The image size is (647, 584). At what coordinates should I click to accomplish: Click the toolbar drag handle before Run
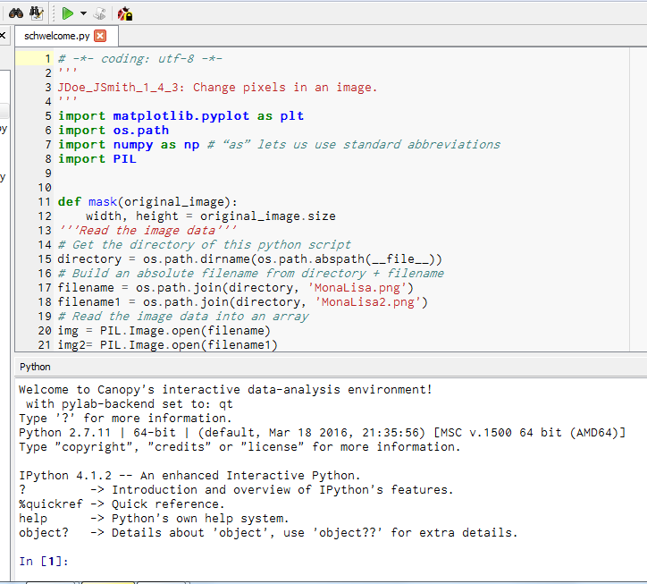(x=53, y=13)
